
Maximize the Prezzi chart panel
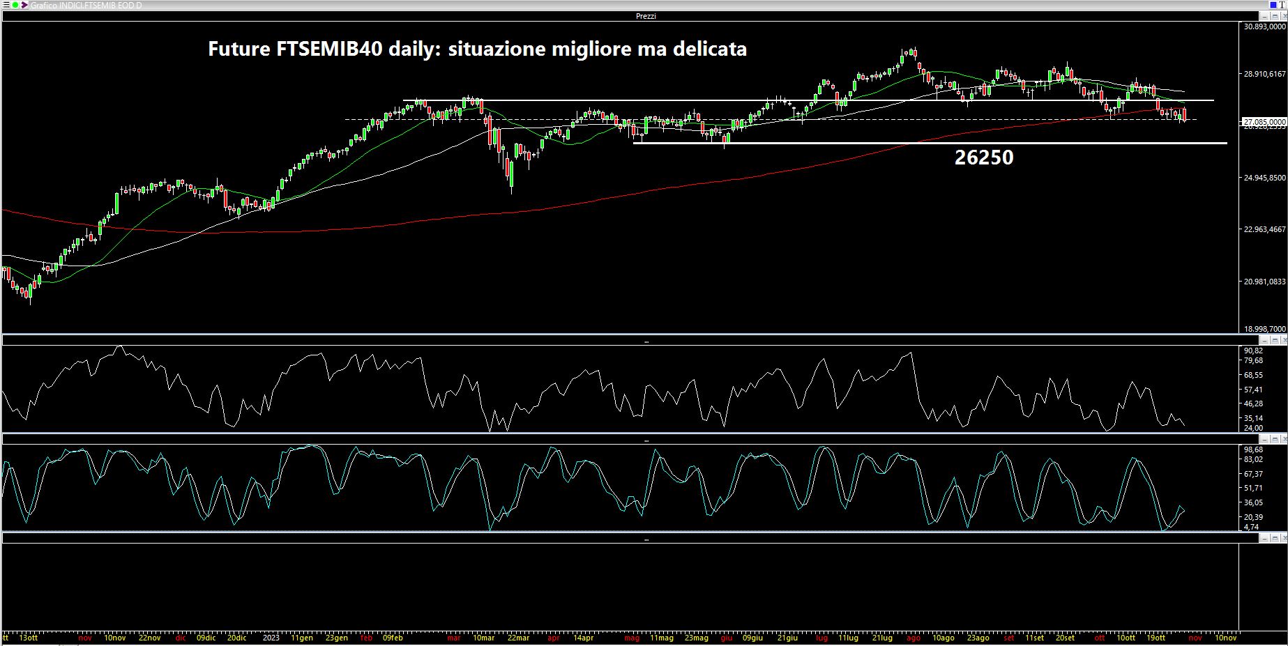1273,15
